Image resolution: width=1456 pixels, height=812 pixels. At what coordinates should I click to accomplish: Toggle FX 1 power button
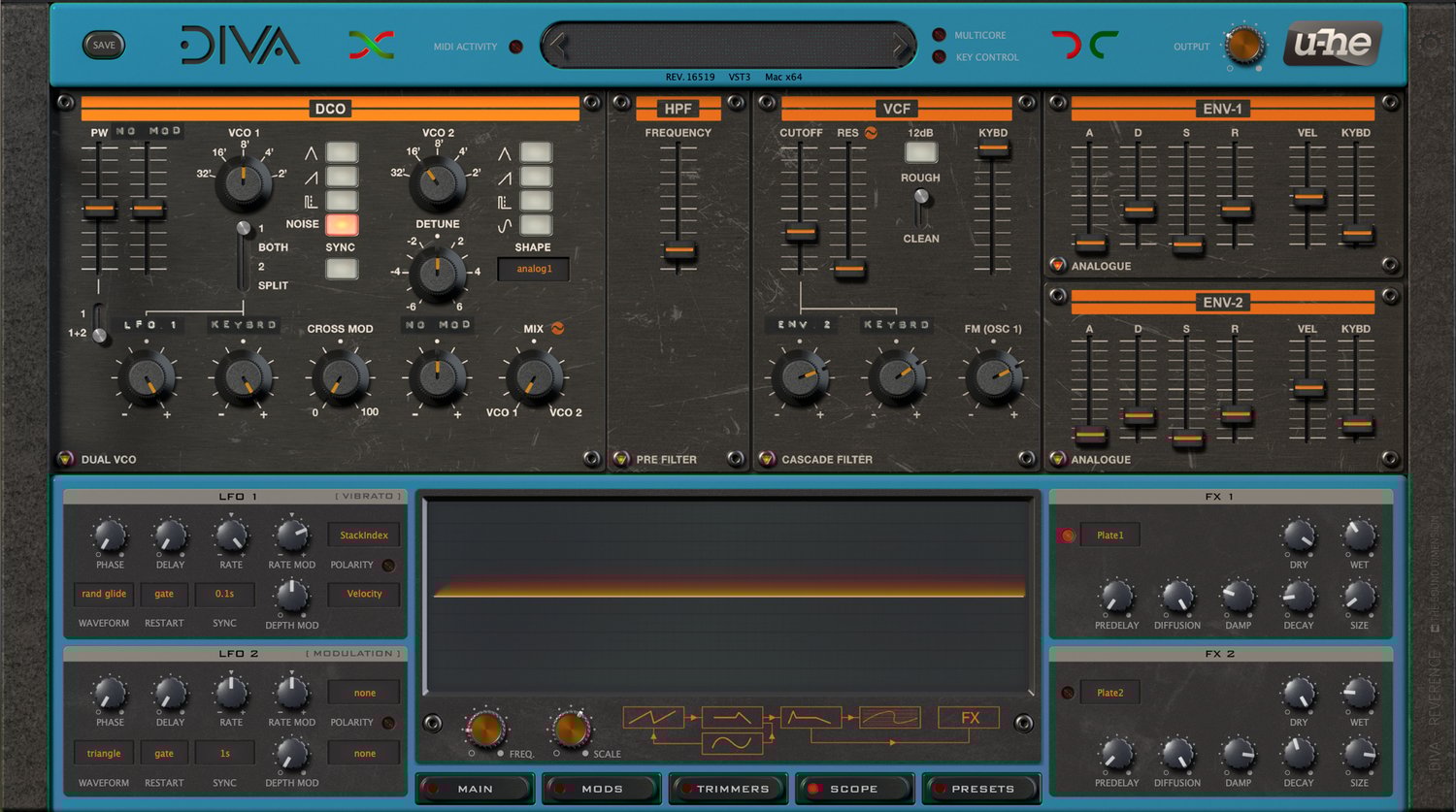pyautogui.click(x=1067, y=535)
